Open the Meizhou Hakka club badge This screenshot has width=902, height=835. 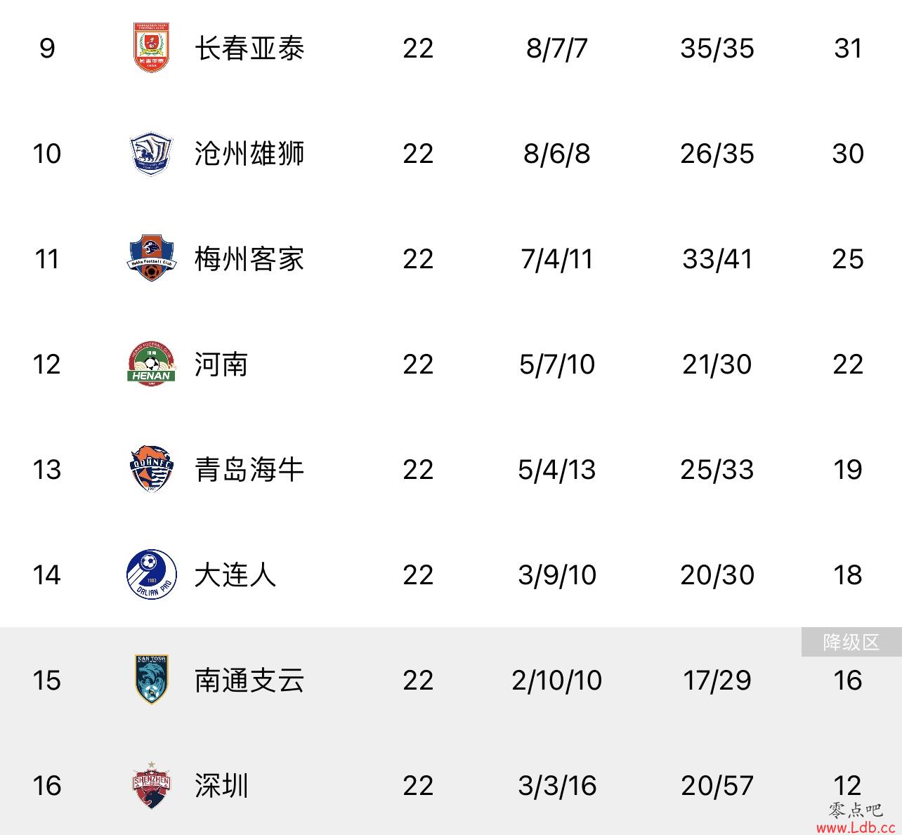pos(152,258)
